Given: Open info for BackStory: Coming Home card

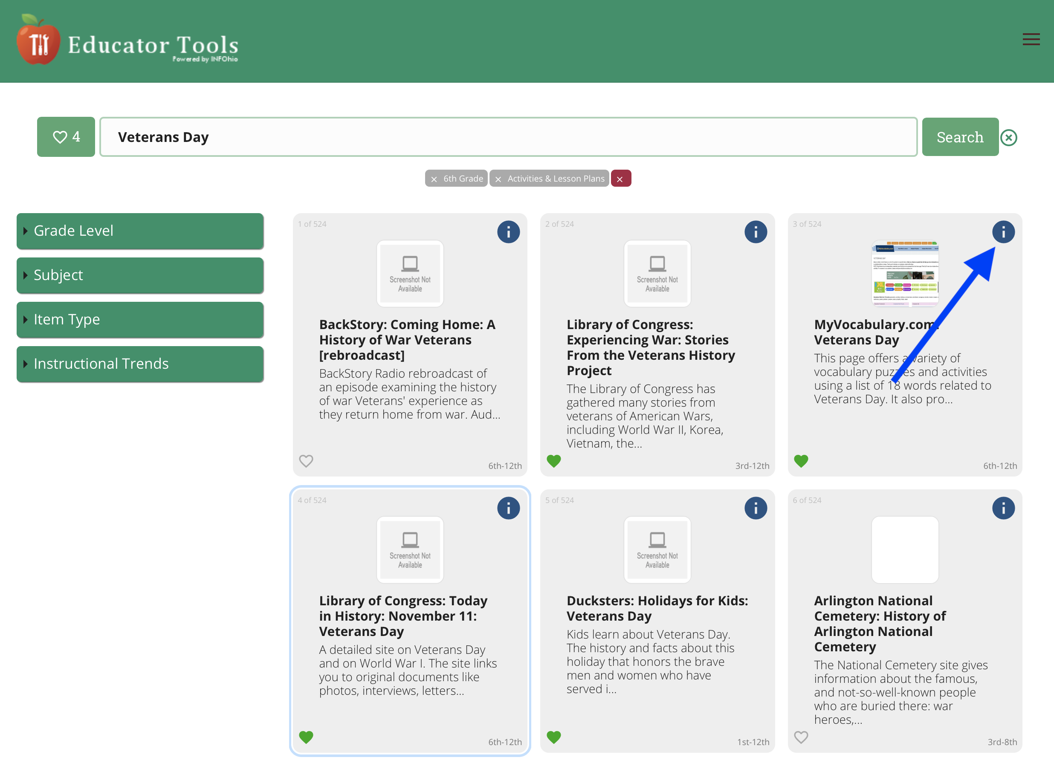Looking at the screenshot, I should [508, 232].
